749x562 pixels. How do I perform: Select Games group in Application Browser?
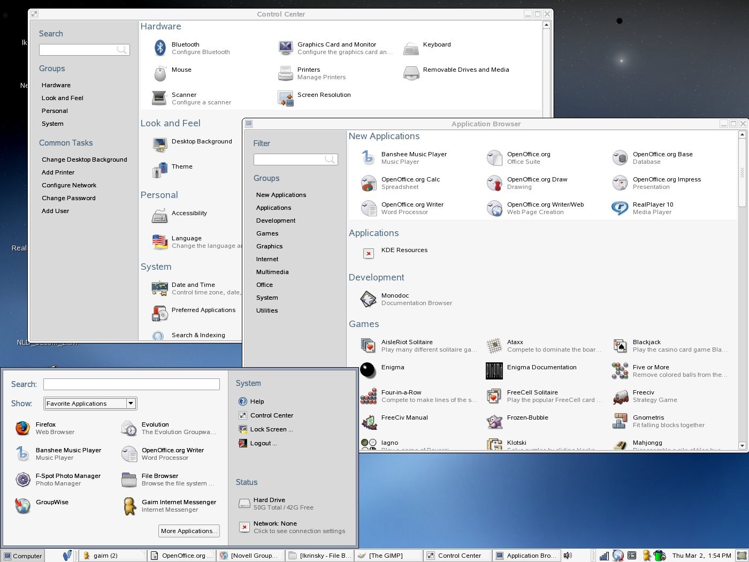267,233
